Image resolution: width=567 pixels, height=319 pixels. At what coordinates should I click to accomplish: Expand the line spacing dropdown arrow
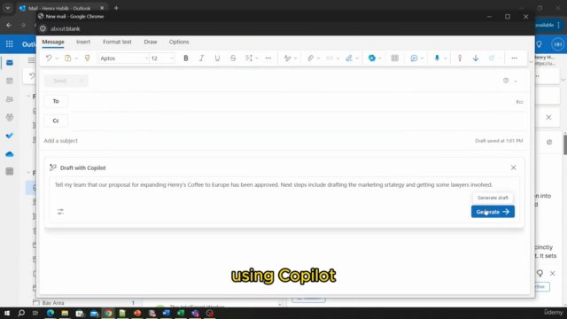257,58
